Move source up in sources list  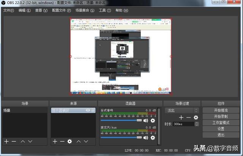pyautogui.click(x=79, y=141)
